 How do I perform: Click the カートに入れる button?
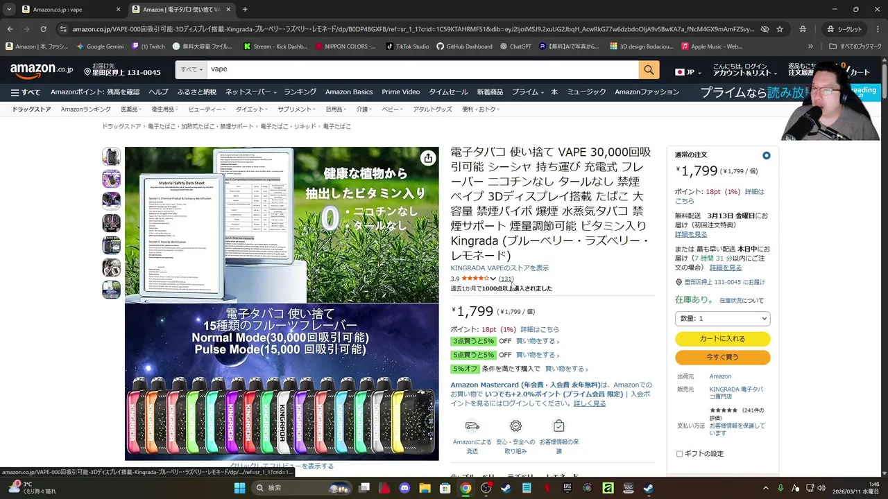(x=722, y=339)
